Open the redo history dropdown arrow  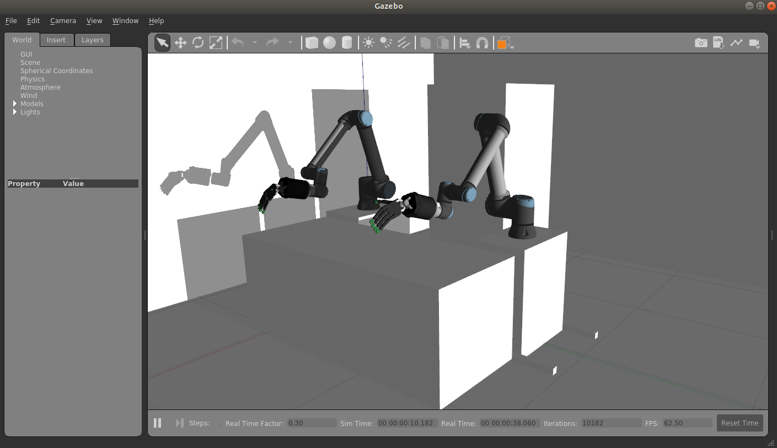click(x=290, y=42)
